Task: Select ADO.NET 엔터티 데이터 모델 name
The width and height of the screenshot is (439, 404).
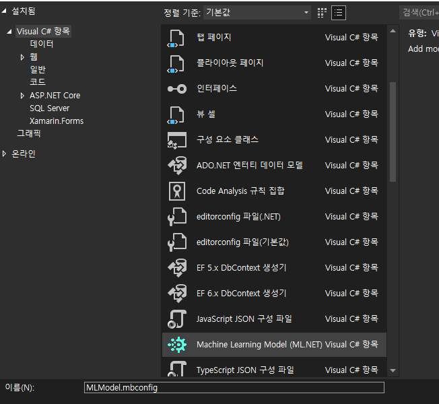Action: (x=250, y=166)
